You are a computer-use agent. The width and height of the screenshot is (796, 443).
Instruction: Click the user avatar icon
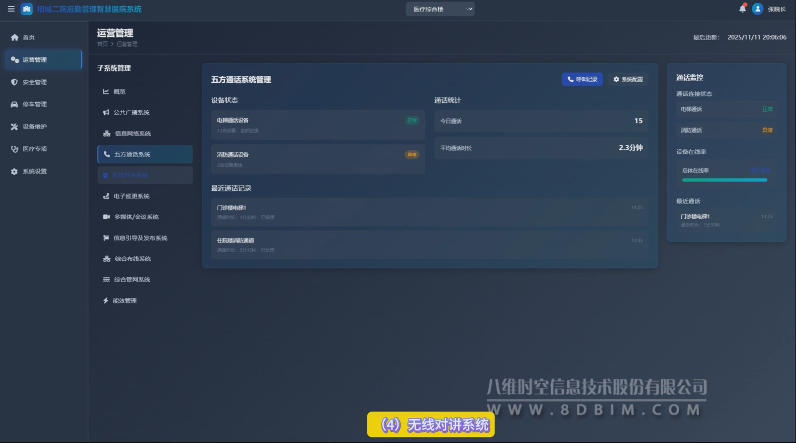(x=757, y=9)
